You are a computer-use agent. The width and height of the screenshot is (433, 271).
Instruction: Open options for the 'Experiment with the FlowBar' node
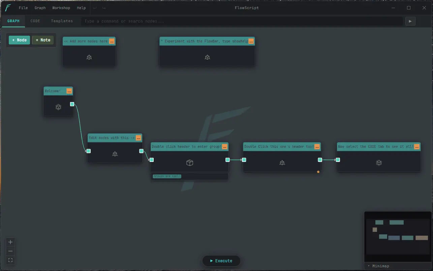coord(251,41)
